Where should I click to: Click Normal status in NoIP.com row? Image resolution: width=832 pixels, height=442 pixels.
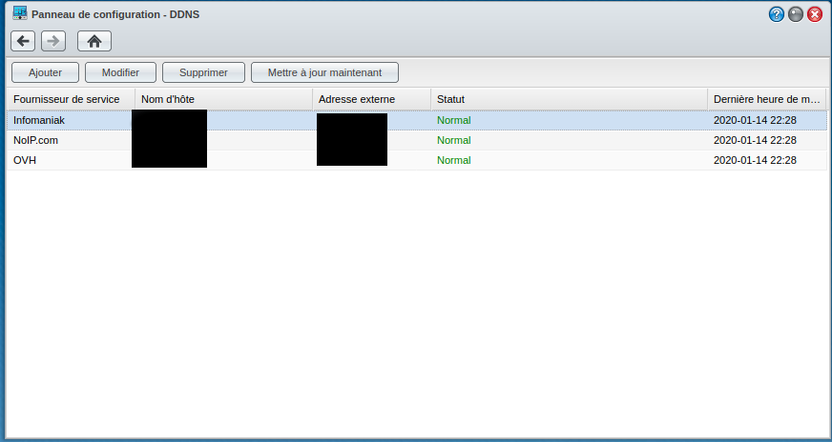click(453, 140)
